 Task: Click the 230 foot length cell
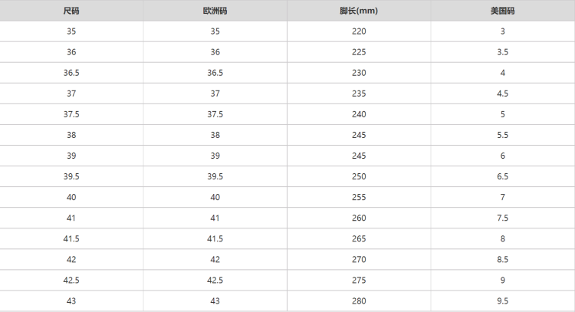pos(359,73)
